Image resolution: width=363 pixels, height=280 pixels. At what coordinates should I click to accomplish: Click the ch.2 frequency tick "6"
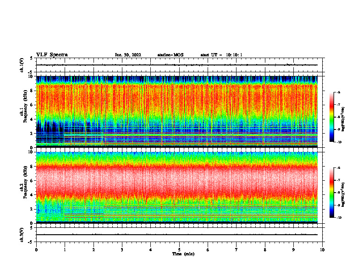32,181
